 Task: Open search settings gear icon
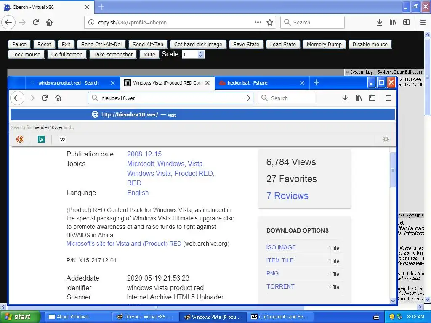coord(386,139)
